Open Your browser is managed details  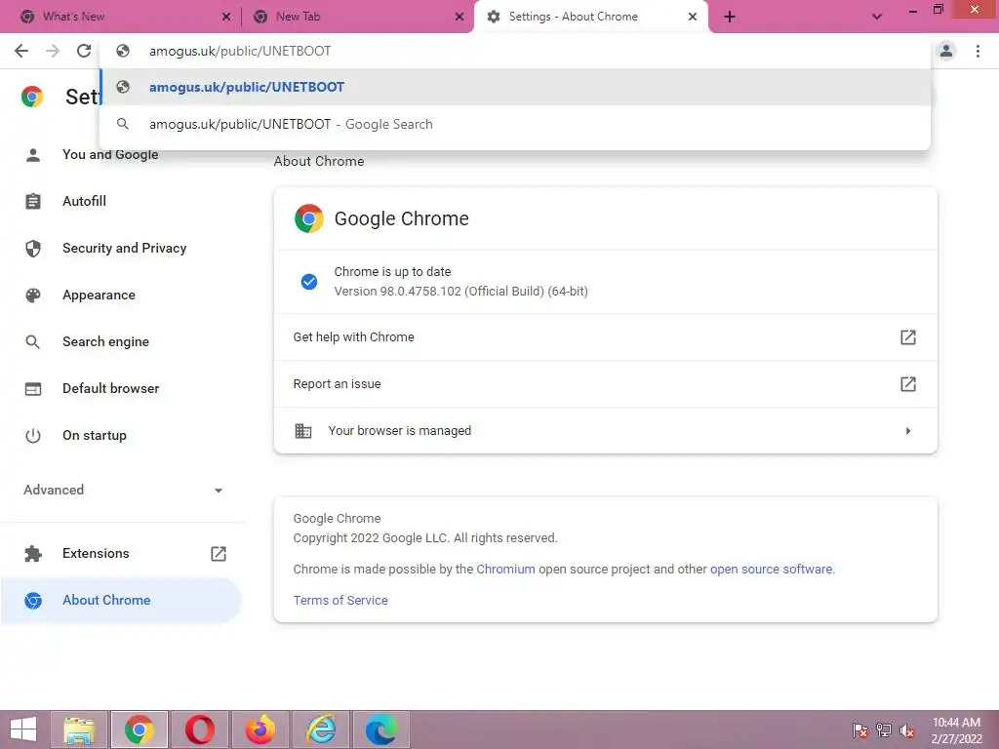point(605,430)
